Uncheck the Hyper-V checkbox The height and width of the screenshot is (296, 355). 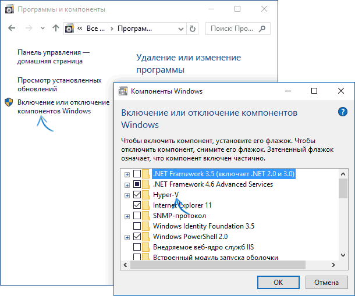click(137, 194)
